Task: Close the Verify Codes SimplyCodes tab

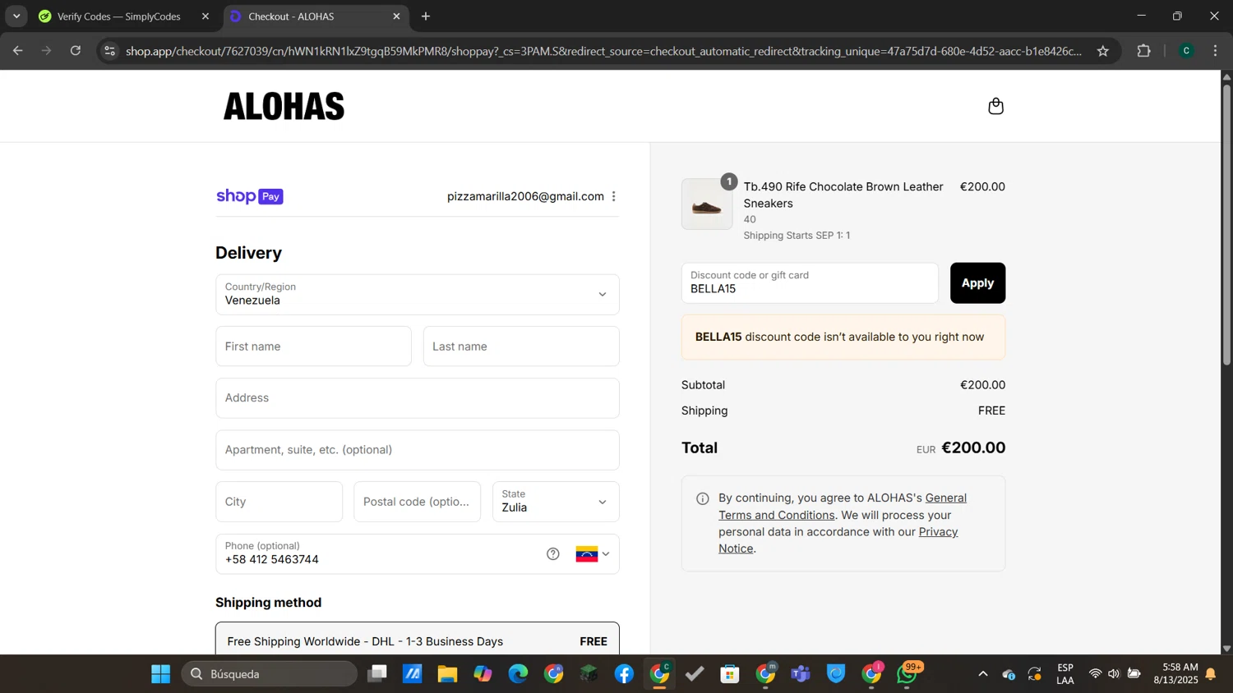Action: [x=205, y=16]
